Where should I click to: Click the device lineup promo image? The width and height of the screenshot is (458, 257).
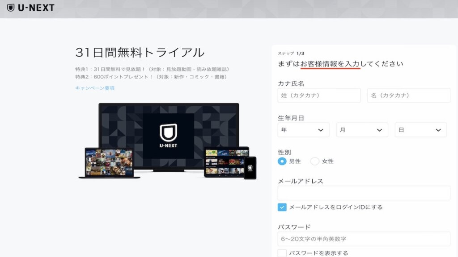[168, 141]
